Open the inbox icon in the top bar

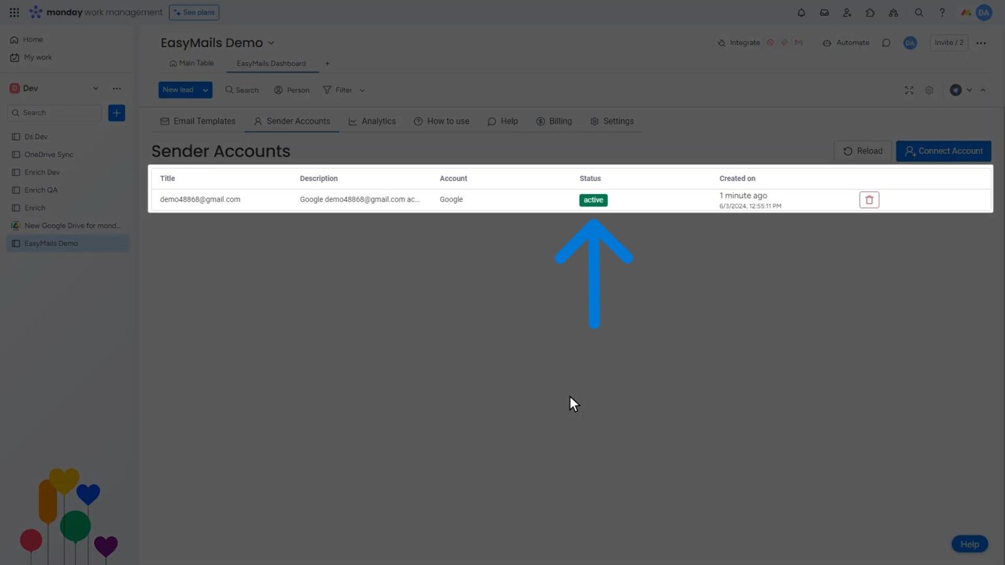tap(824, 12)
